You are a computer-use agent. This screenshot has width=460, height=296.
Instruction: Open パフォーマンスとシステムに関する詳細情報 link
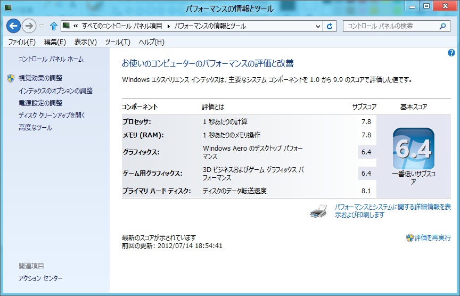[x=393, y=211]
